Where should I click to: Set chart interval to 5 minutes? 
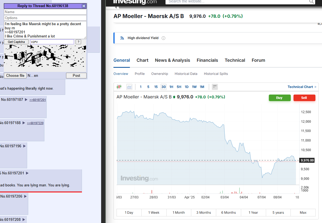[x=148, y=87]
